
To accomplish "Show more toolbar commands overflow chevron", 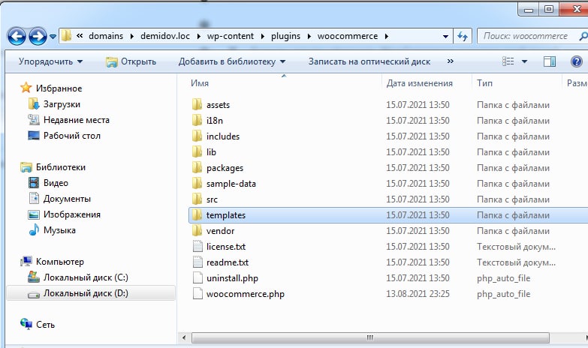I will 451,61.
